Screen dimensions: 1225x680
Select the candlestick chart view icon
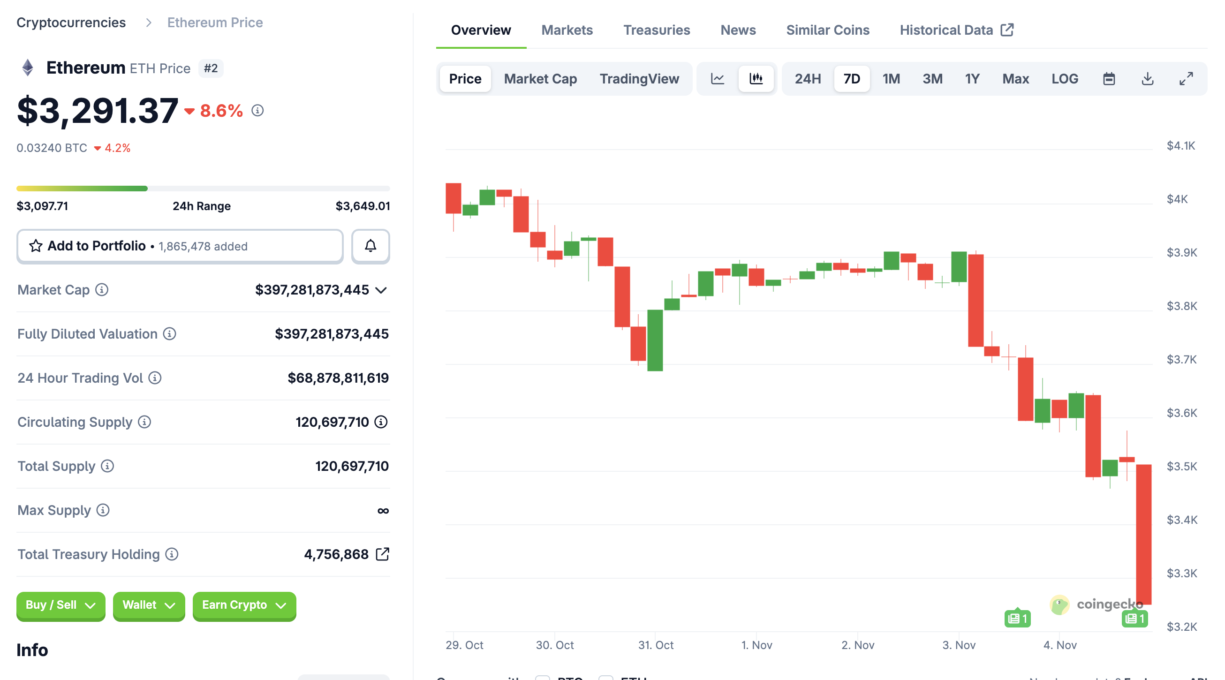pyautogui.click(x=756, y=78)
